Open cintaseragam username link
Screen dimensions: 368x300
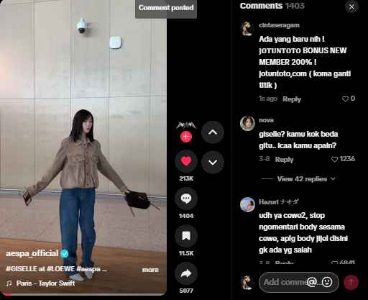coord(279,25)
